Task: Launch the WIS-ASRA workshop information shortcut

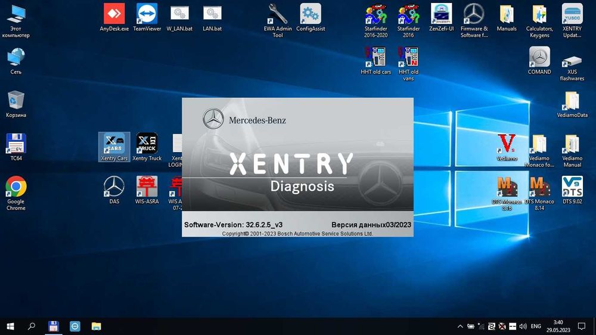Action: [x=147, y=188]
